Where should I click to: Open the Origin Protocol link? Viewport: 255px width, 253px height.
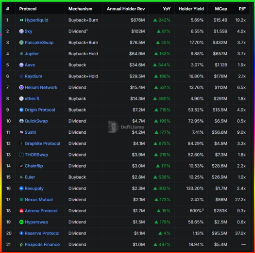(x=40, y=110)
